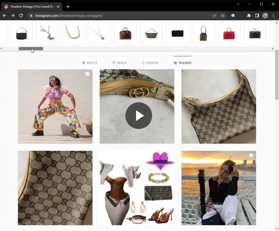The image size is (279, 231).
Task: Open the tab search dropdown arrow
Action: click(238, 4)
